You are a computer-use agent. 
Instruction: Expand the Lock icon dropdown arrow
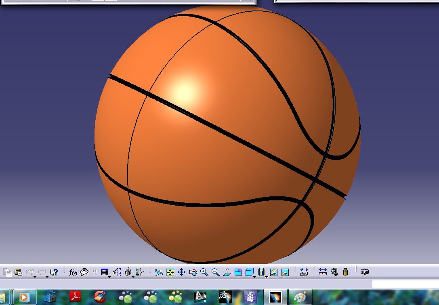coord(133,277)
